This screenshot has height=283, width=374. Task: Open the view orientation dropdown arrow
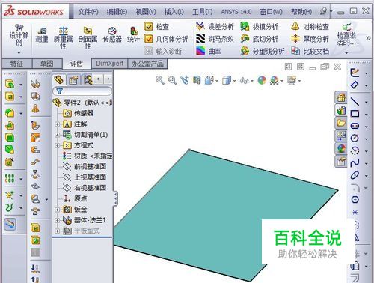point(217,81)
